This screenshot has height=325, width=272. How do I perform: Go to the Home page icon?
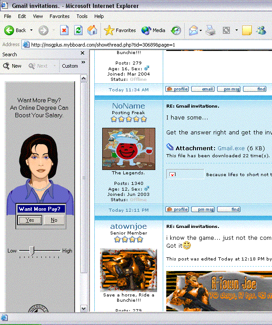pos(92,30)
